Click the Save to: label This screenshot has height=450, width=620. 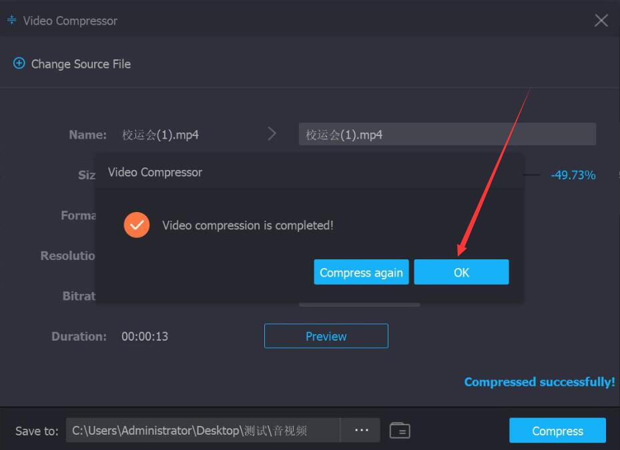[37, 431]
